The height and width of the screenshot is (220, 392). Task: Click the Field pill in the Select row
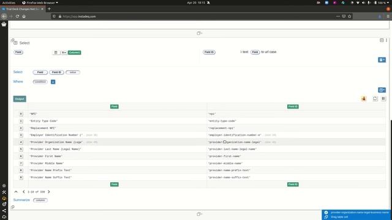(40, 72)
